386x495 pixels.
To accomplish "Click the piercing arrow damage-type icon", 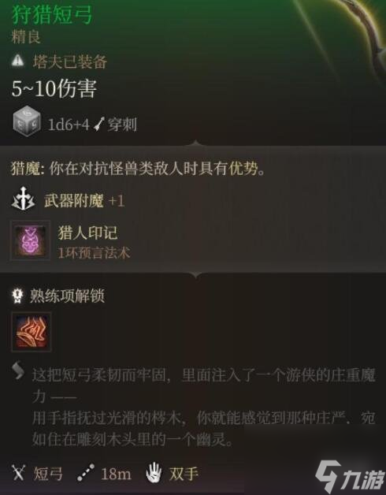I will point(100,125).
